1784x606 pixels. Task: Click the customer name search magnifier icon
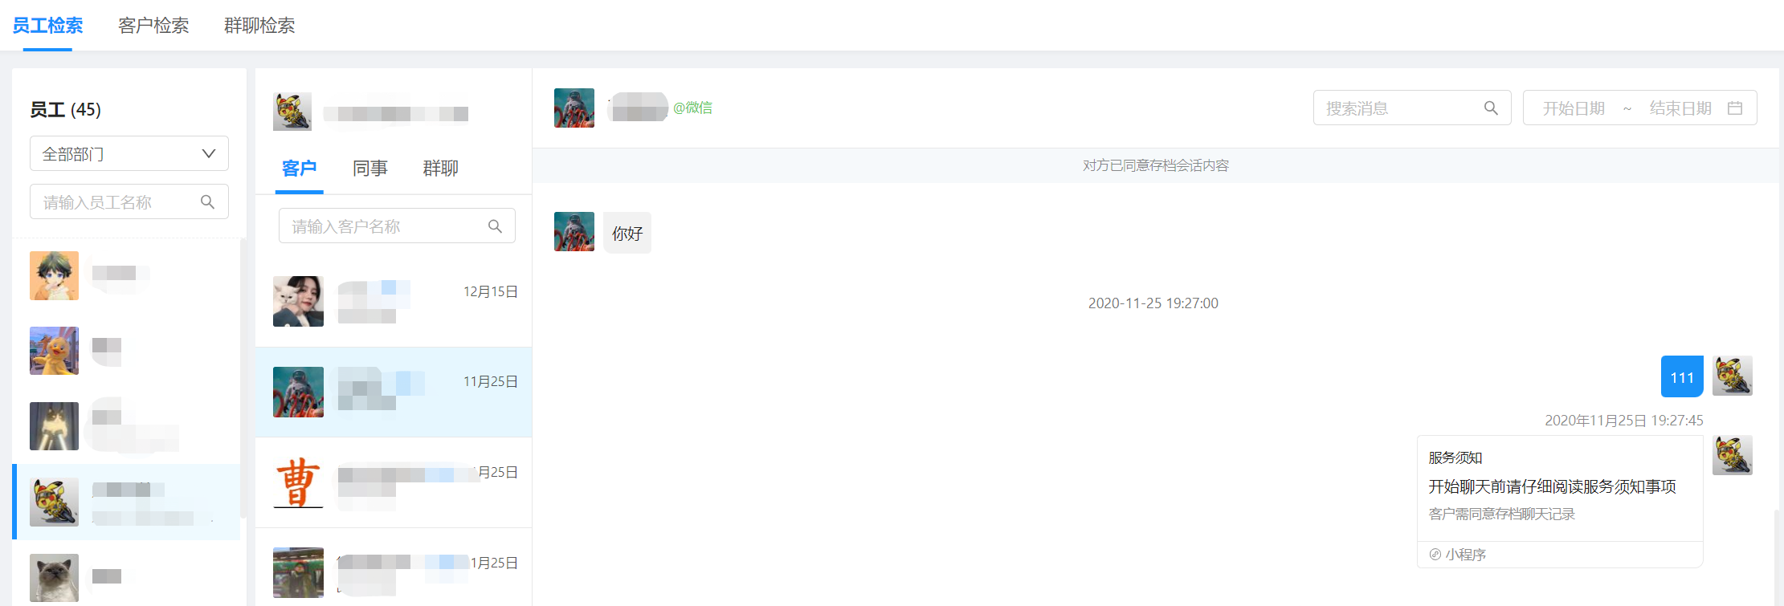[x=495, y=226]
